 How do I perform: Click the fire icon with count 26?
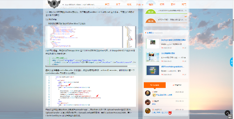[183, 61]
